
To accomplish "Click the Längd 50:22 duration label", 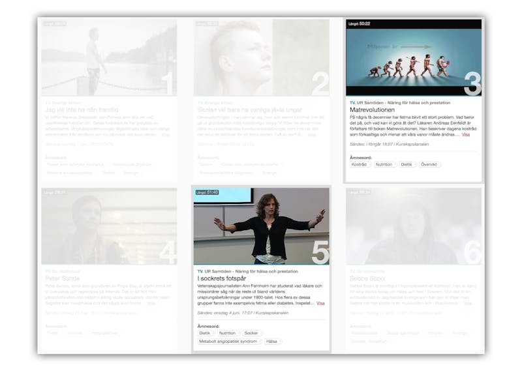I will tap(360, 23).
